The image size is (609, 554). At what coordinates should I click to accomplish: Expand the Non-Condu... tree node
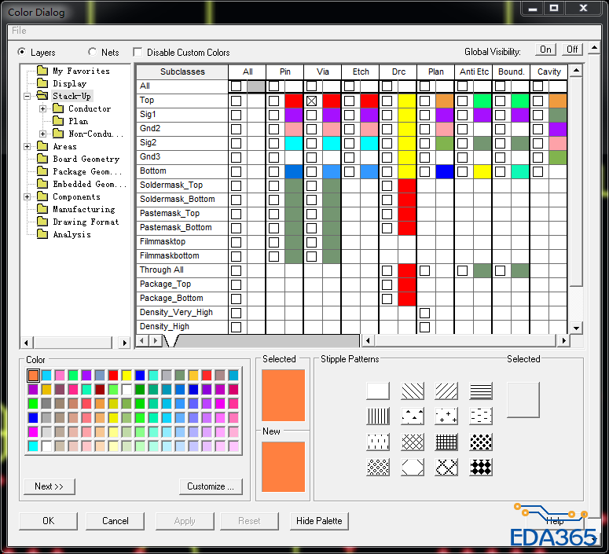pos(42,134)
